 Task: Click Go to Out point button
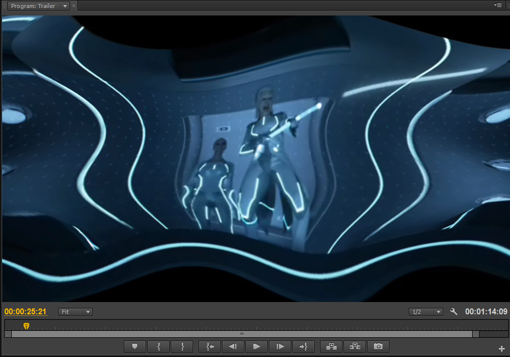coord(304,346)
